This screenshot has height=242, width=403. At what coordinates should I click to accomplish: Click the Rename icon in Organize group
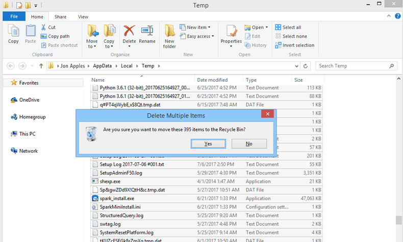(x=147, y=34)
